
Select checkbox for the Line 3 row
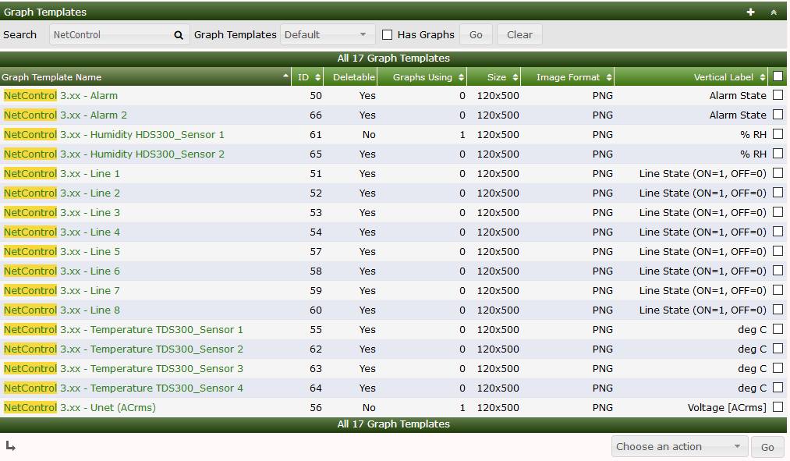778,211
